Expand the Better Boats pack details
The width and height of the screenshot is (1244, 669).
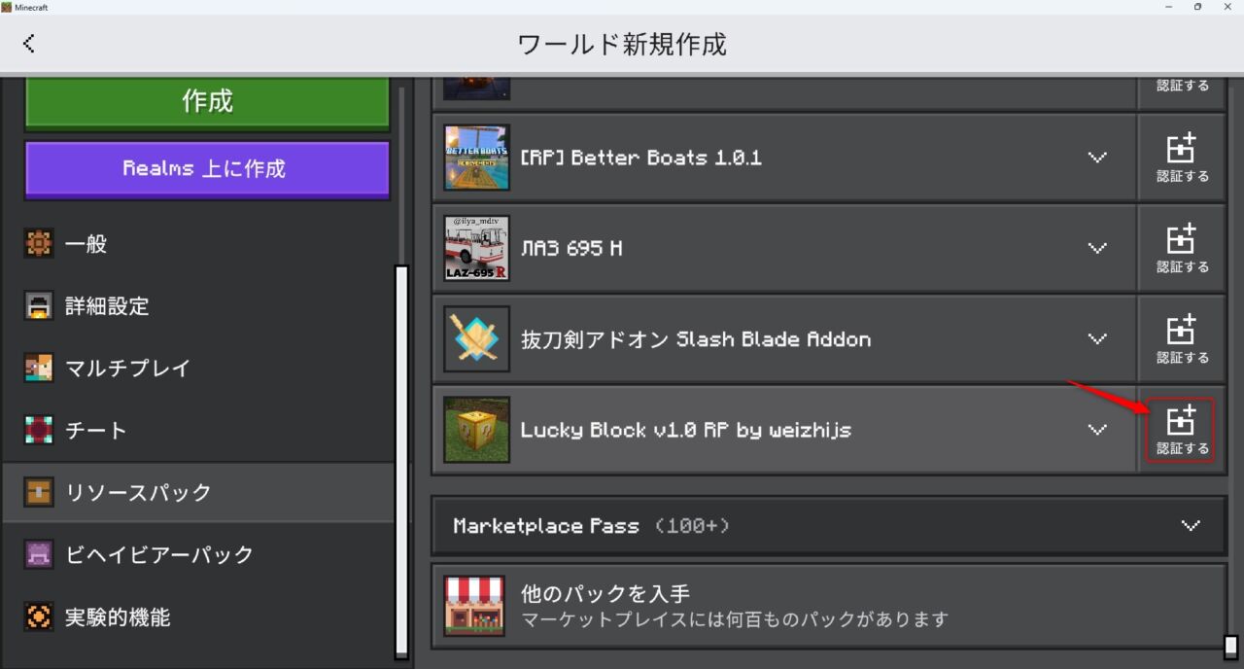(x=1097, y=158)
